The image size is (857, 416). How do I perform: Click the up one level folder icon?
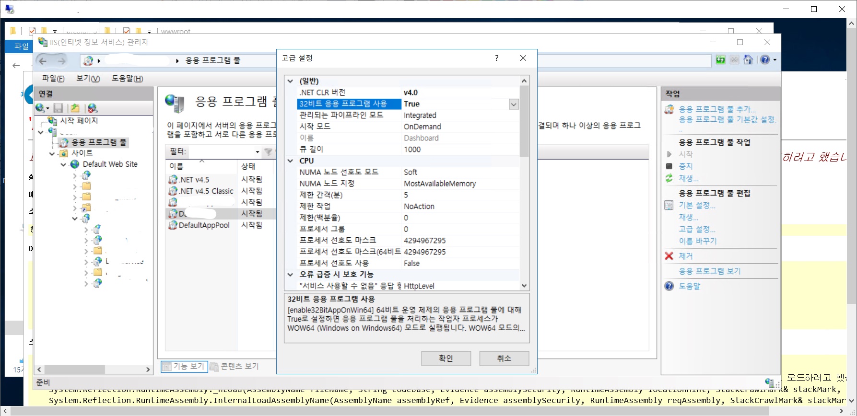(75, 108)
